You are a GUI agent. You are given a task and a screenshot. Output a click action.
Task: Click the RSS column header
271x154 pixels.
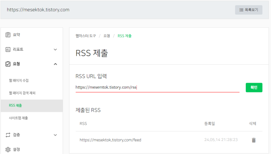[x=83, y=124]
